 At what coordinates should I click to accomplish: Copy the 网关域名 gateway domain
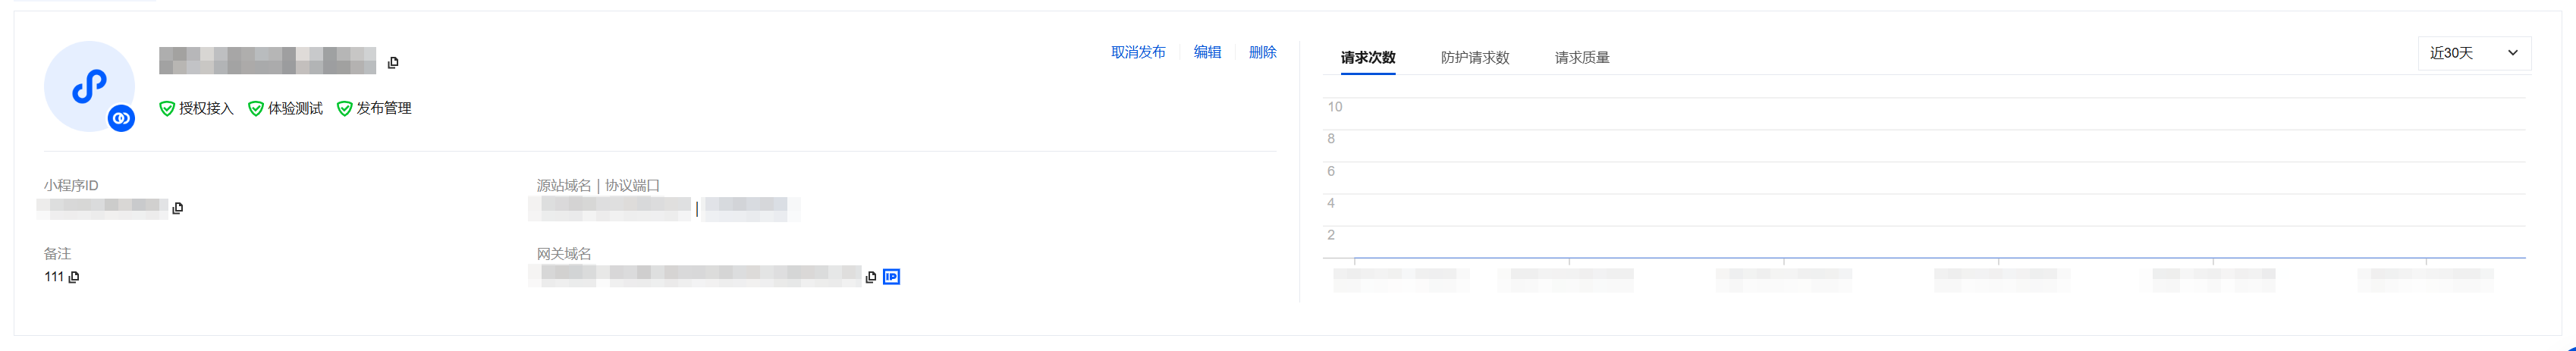(871, 277)
